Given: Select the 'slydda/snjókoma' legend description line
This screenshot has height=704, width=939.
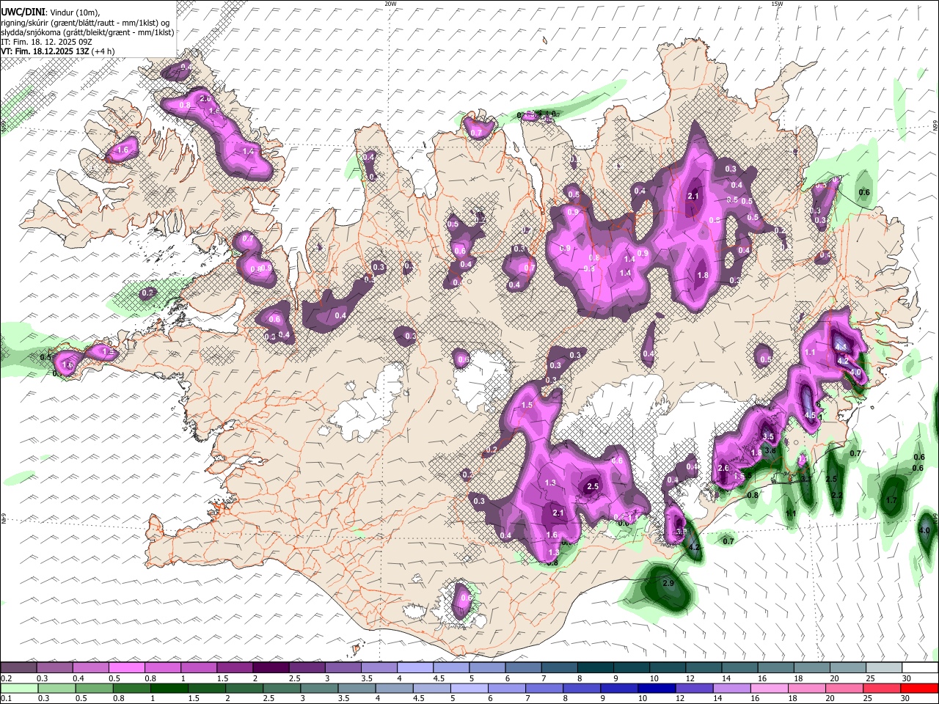Looking at the screenshot, I should (x=87, y=32).
